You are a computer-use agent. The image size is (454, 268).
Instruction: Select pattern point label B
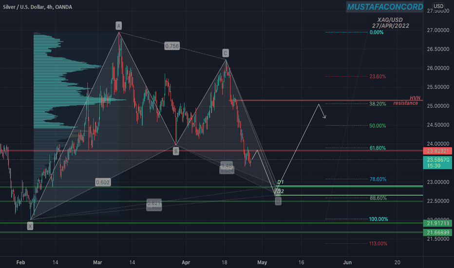176,151
